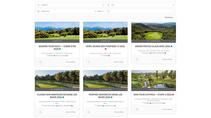
Task: Open Voir le détail for Grand Prix Claux-Amic
Action: pos(167,59)
